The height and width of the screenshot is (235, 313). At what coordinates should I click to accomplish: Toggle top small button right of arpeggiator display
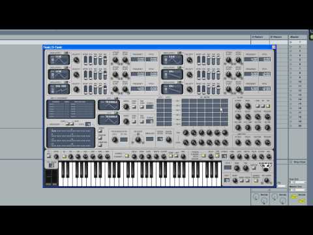coord(100,131)
